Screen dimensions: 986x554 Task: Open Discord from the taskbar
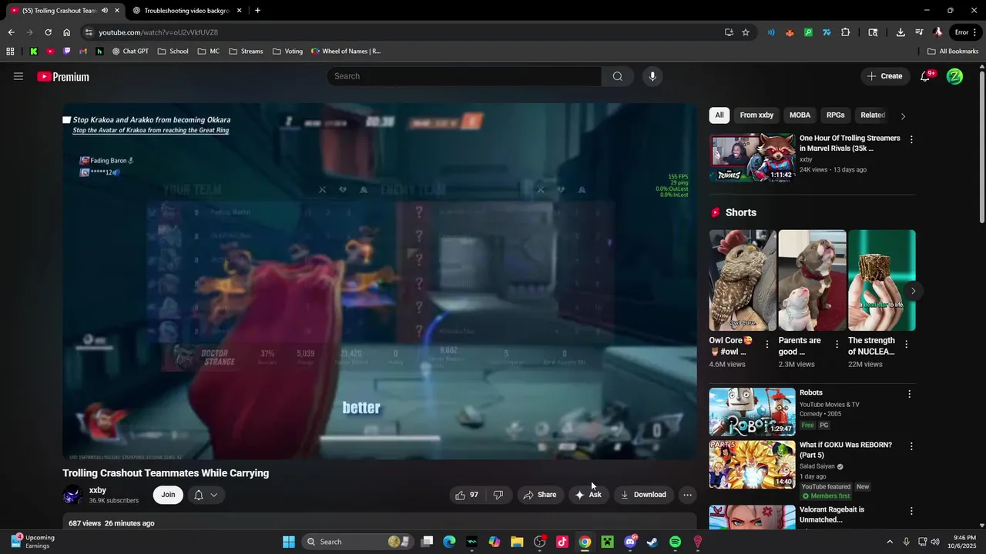click(630, 542)
